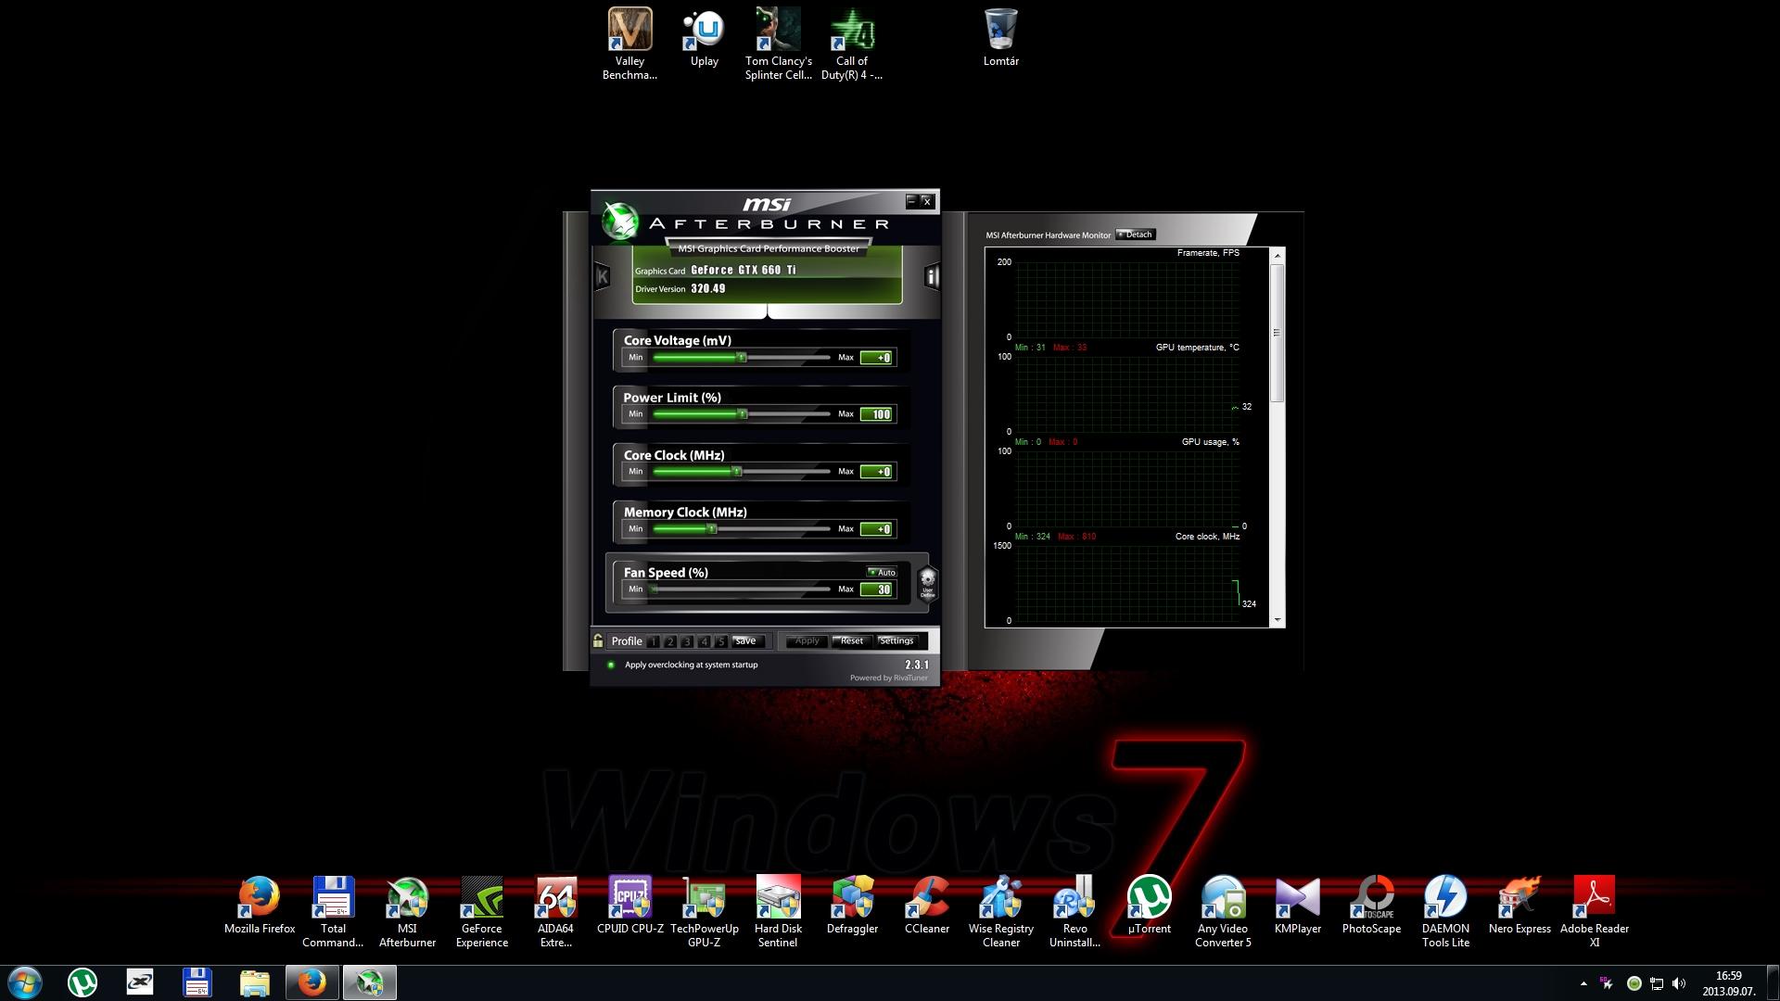Launch Hard Disk Sentinel desktop shortcut

778,912
